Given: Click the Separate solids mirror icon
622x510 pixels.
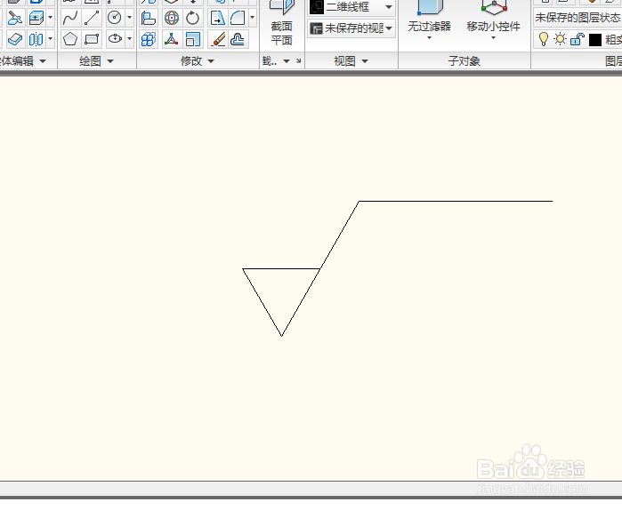Looking at the screenshot, I should [36, 39].
